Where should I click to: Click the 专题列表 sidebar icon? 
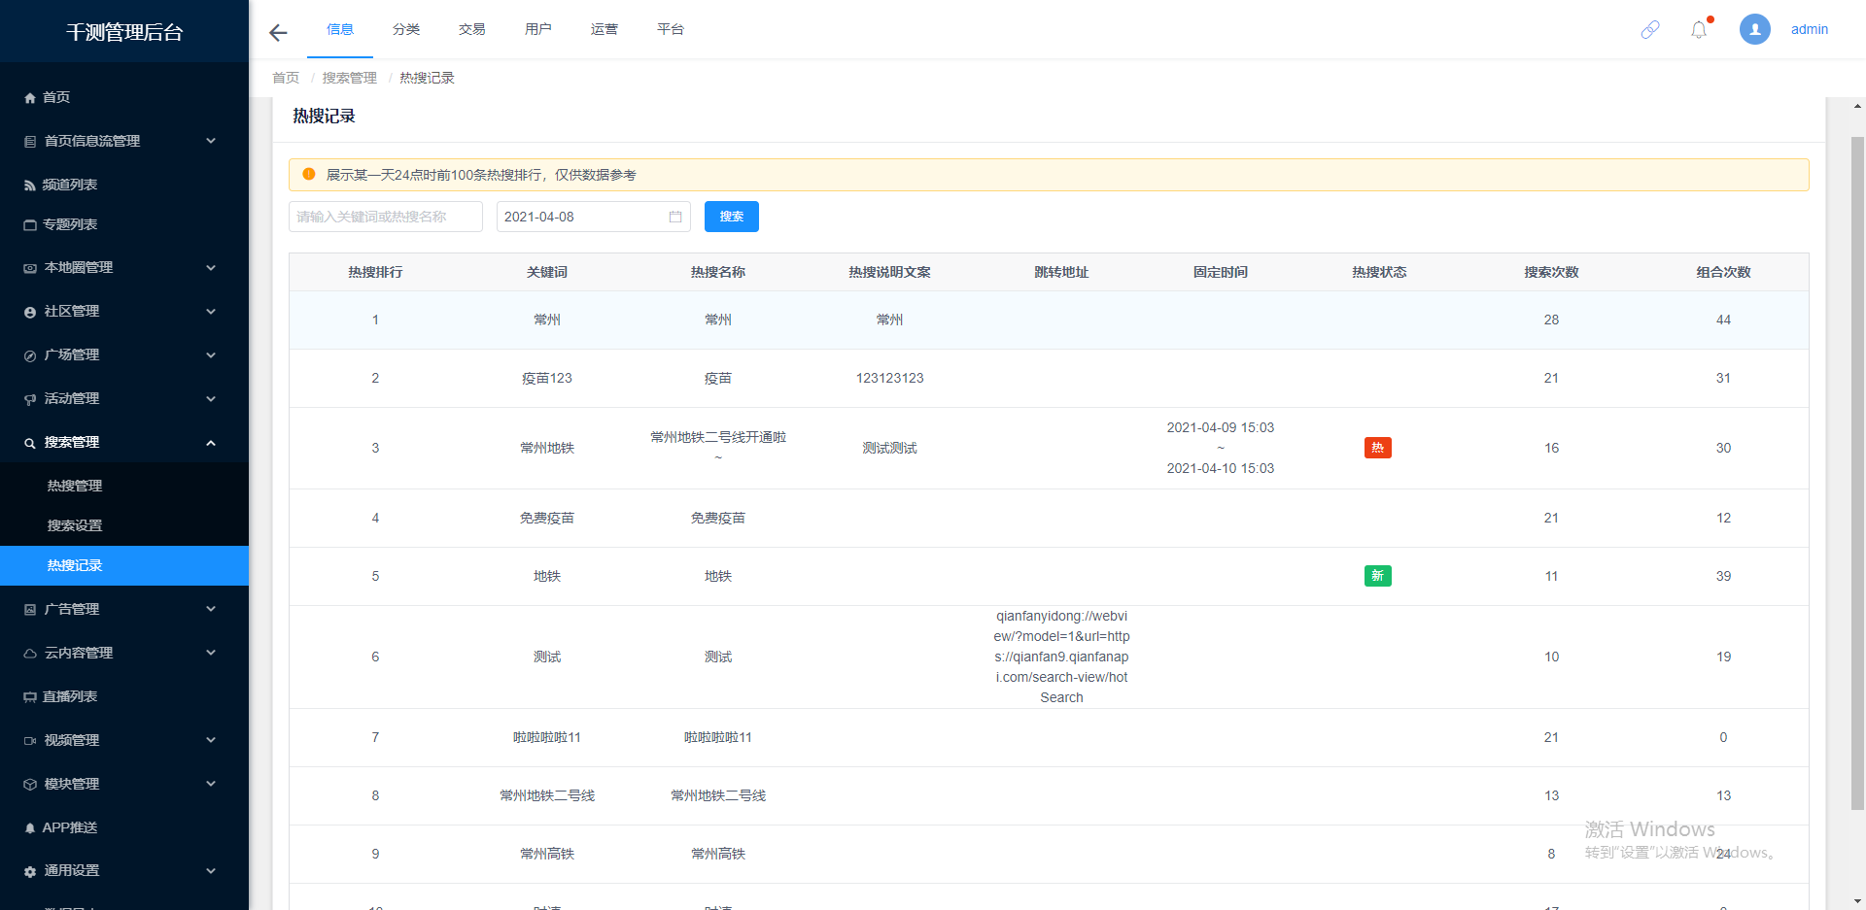(30, 225)
